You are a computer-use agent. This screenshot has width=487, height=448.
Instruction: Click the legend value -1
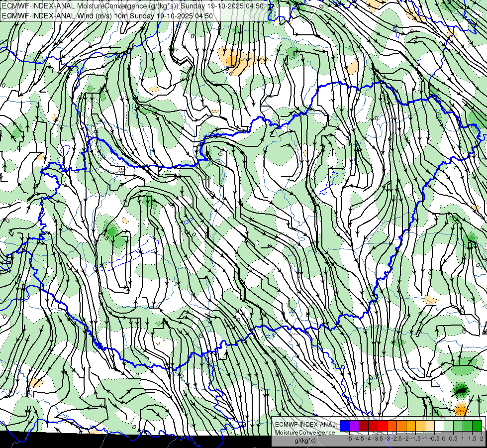425,439
